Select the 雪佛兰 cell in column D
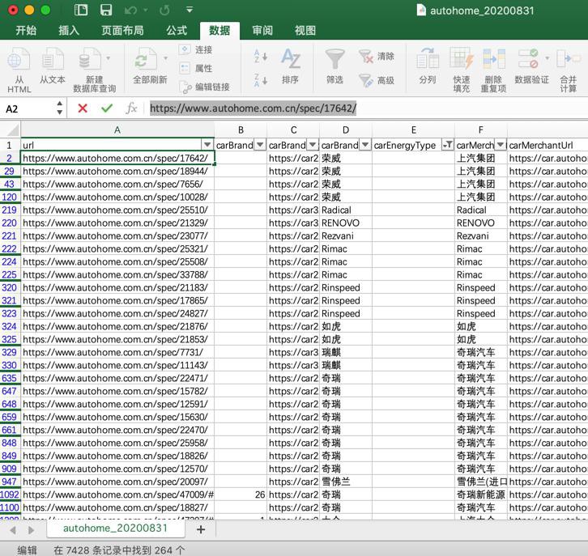 click(x=345, y=482)
